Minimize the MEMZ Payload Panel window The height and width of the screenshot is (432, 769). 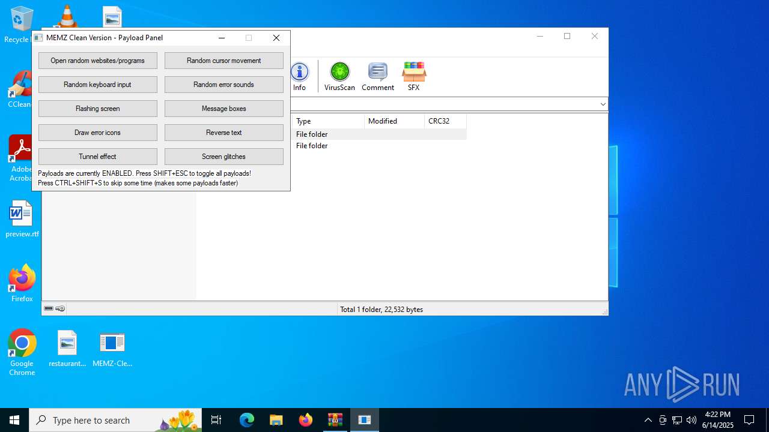click(x=222, y=38)
